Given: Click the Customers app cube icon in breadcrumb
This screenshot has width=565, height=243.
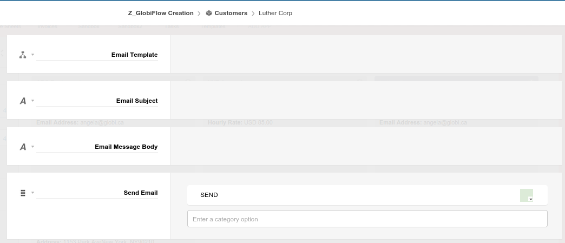Looking at the screenshot, I should tap(209, 13).
